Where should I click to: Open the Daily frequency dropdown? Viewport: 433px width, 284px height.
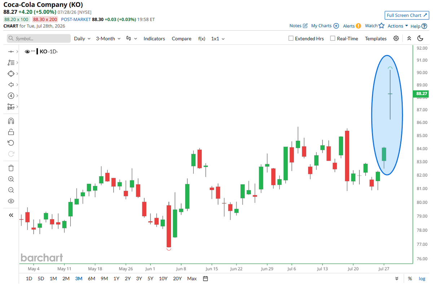click(82, 39)
